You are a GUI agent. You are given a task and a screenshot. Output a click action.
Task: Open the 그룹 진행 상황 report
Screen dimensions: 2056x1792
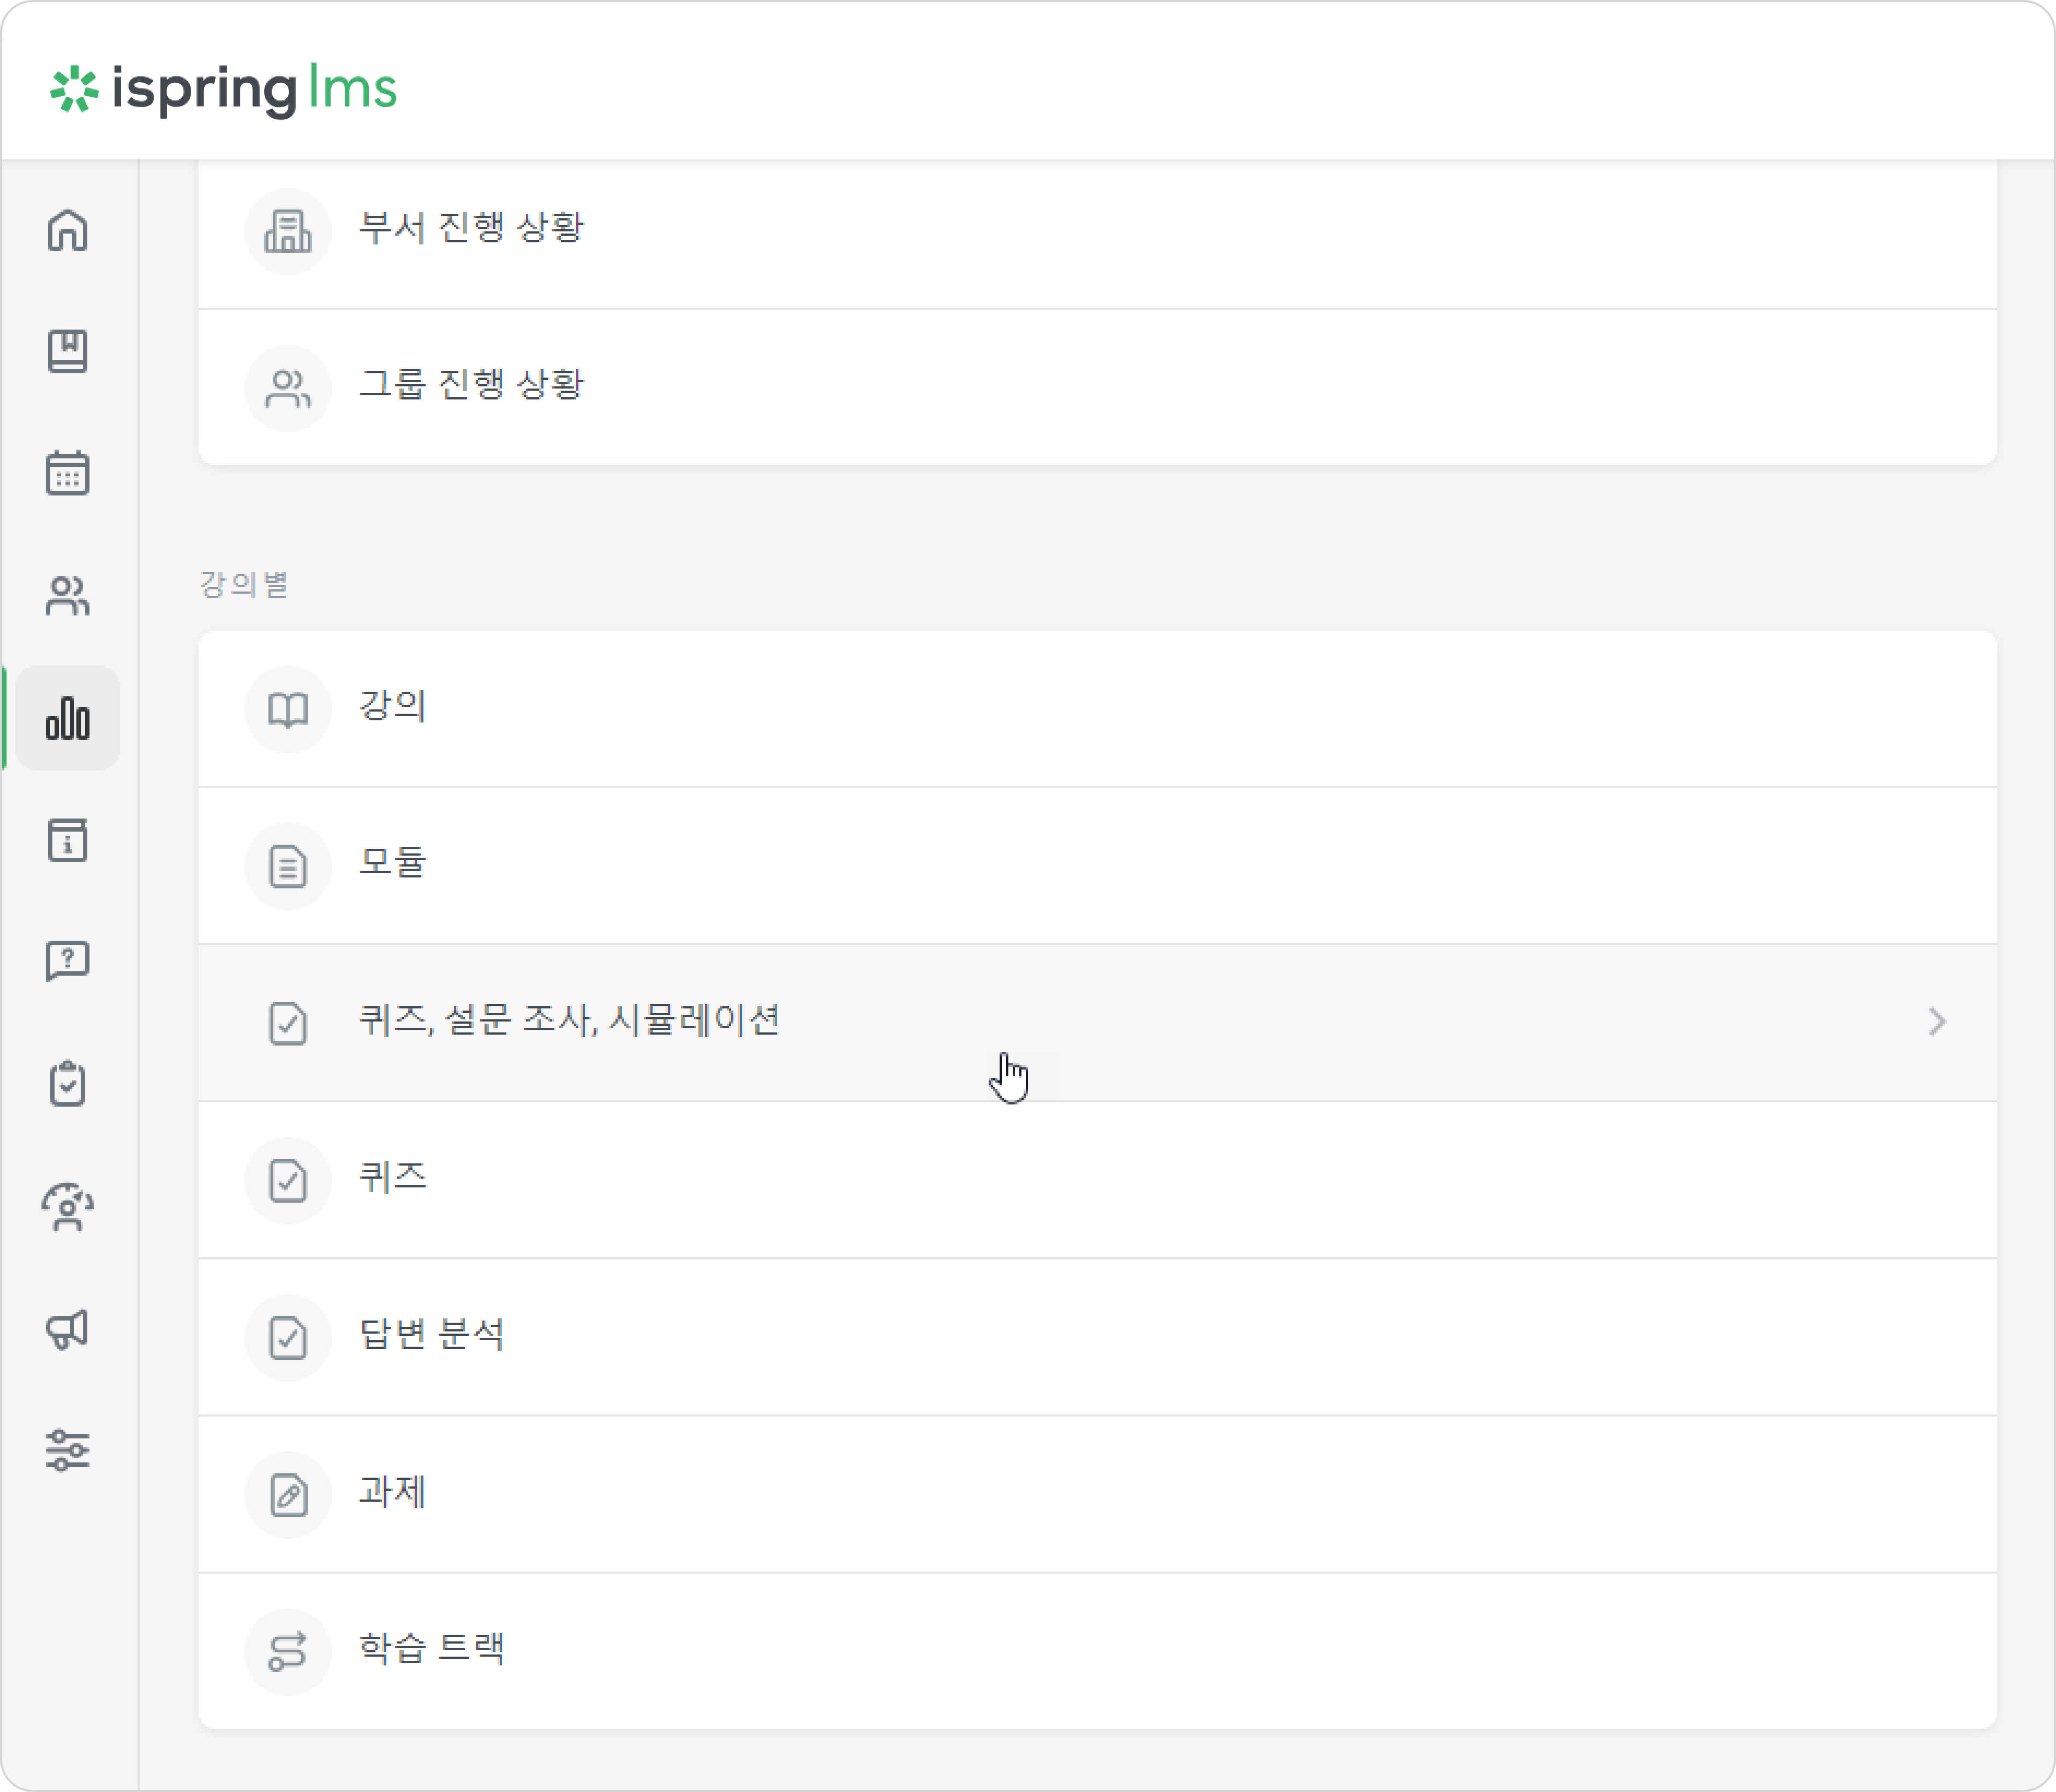click(1097, 387)
